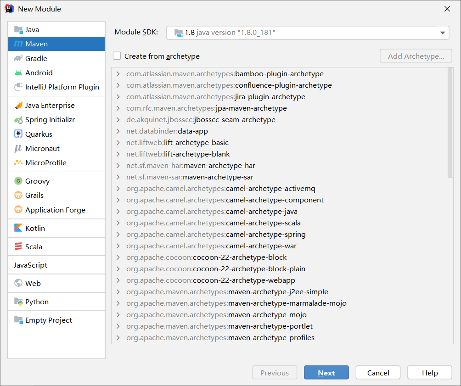Click the IntelliJ Platform Plugin icon
461x386 pixels.
pyautogui.click(x=18, y=87)
